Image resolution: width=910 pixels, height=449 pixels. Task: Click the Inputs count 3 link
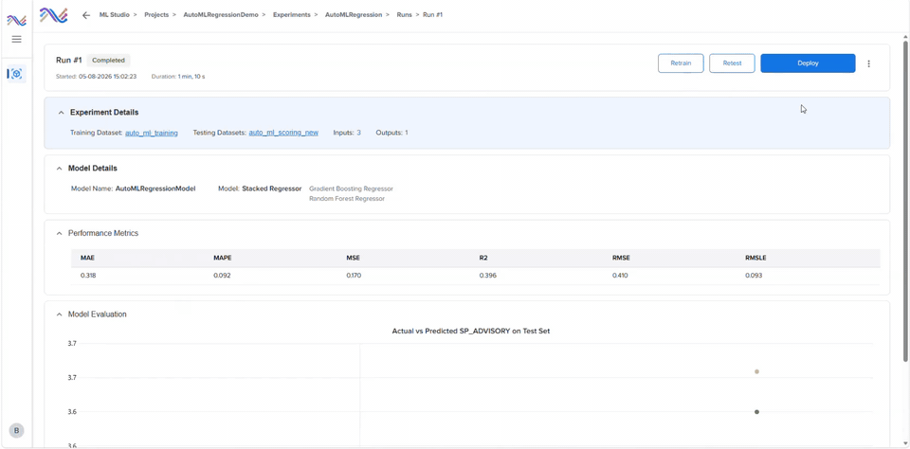358,133
